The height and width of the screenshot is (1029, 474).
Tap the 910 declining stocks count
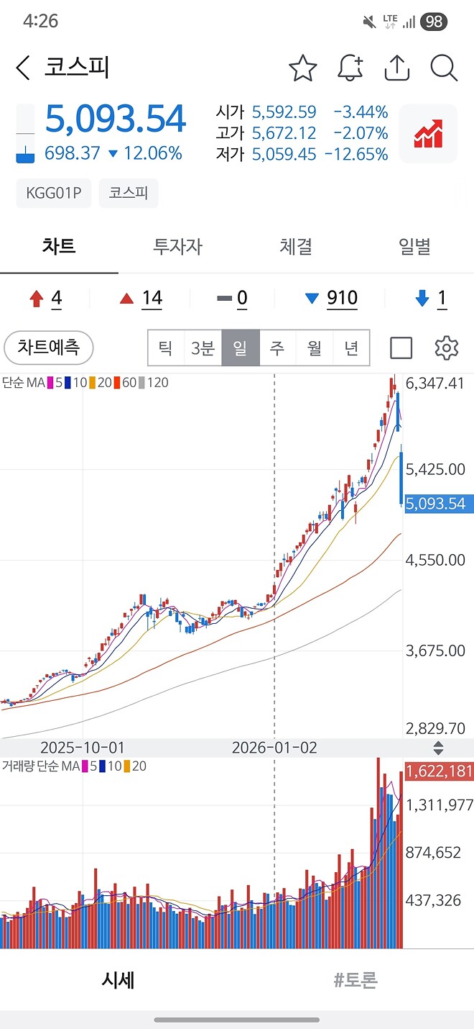coord(332,298)
